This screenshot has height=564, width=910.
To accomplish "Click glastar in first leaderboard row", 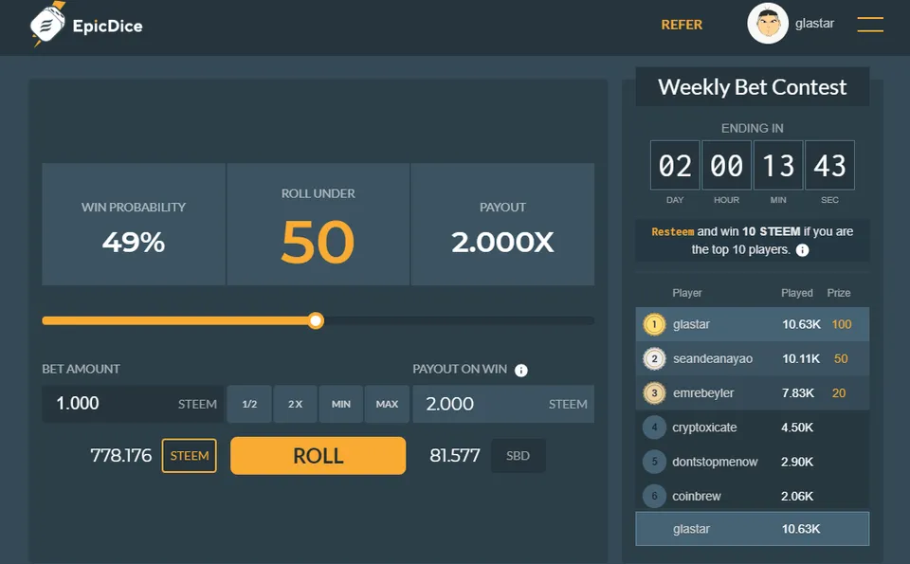I will pos(691,324).
